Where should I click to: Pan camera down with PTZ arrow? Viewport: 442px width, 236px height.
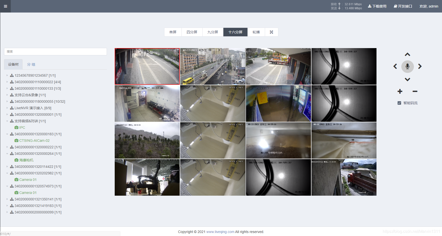click(407, 79)
